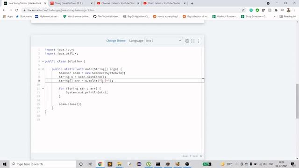Collapse the public class Solution fold arrow

tap(43, 61)
